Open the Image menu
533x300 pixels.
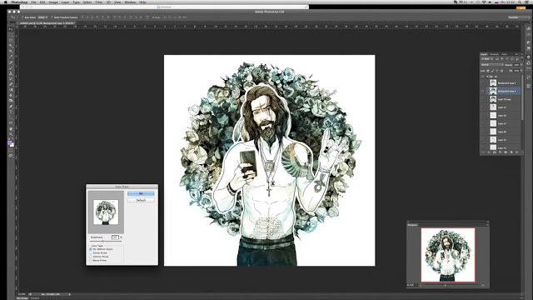tap(53, 2)
